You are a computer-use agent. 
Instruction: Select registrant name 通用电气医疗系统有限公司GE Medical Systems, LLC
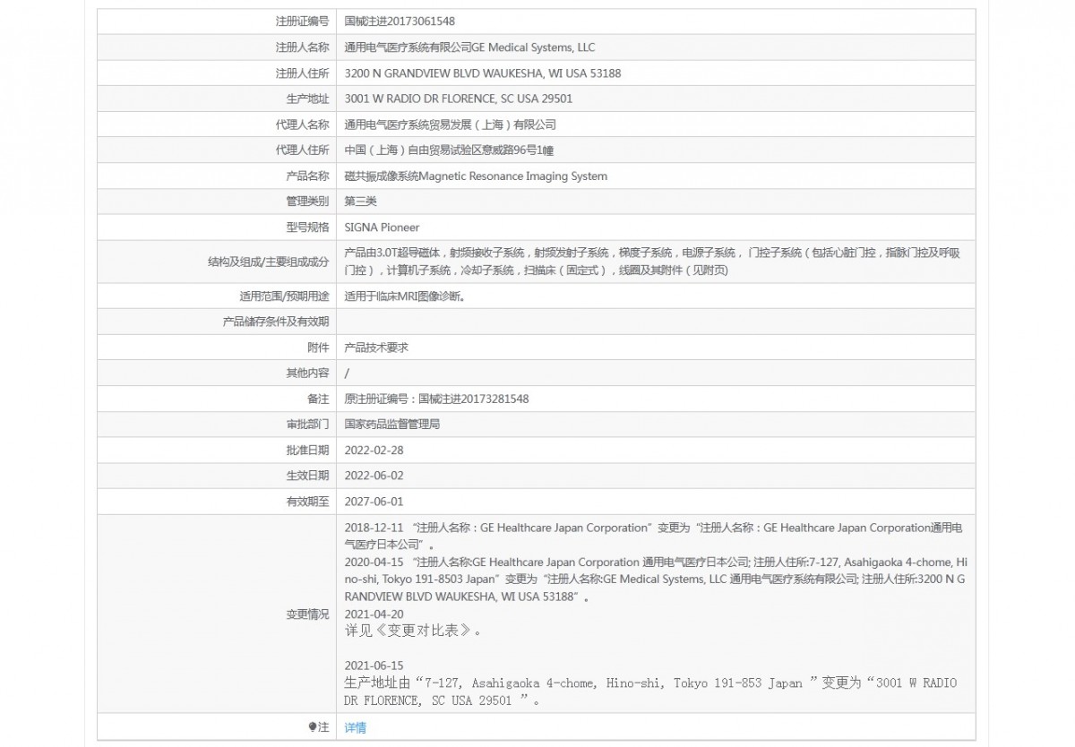pyautogui.click(x=469, y=47)
